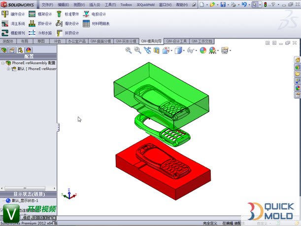This screenshot has width=301, height=226.
Task: Click Zoom to Area magnifier icon
Action: tap(137, 50)
